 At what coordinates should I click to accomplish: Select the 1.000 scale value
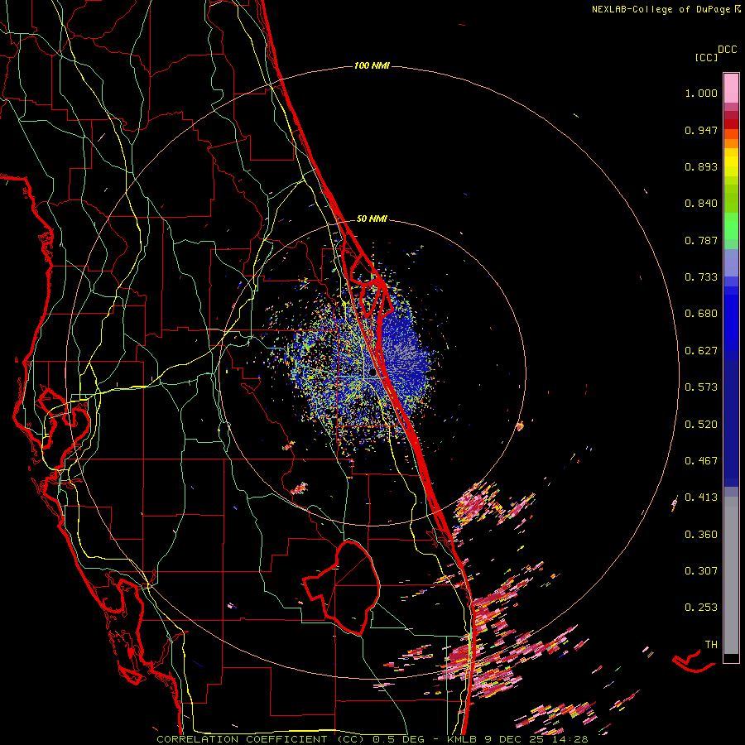(701, 93)
